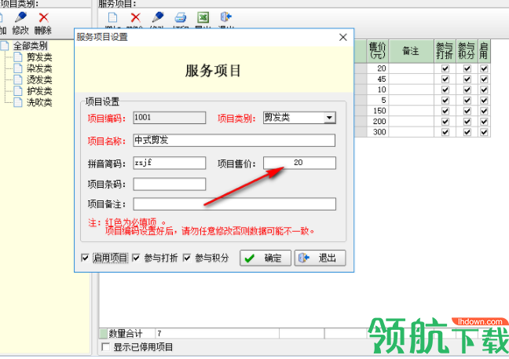Toggle 显示已停用项目 checkbox at bottom

(x=105, y=347)
